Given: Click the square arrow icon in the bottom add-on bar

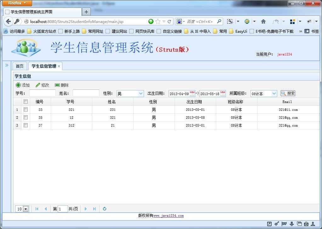Looking at the screenshot, I should (269, 224).
